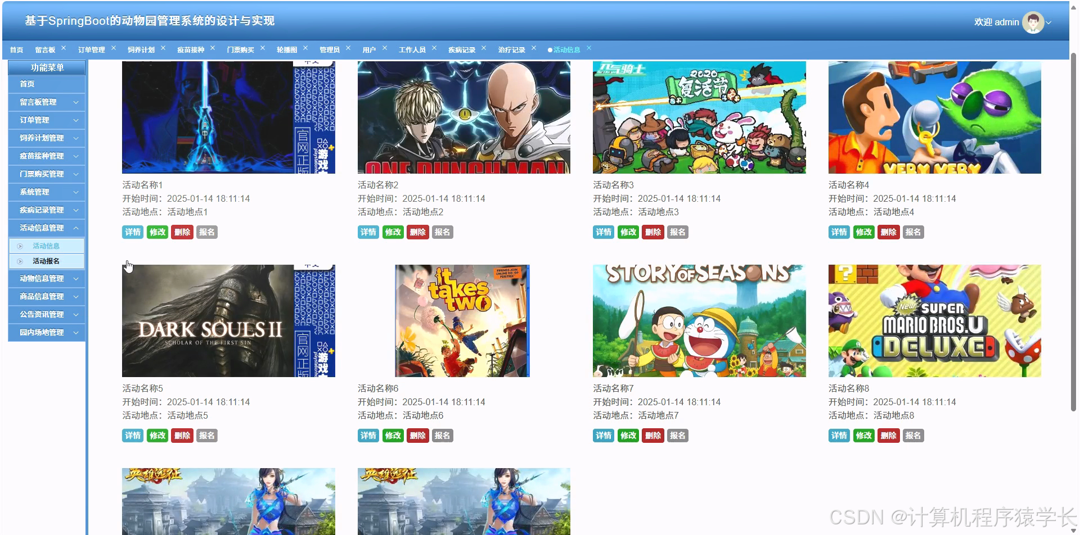Close the 疫苗接种 tab

coord(213,48)
